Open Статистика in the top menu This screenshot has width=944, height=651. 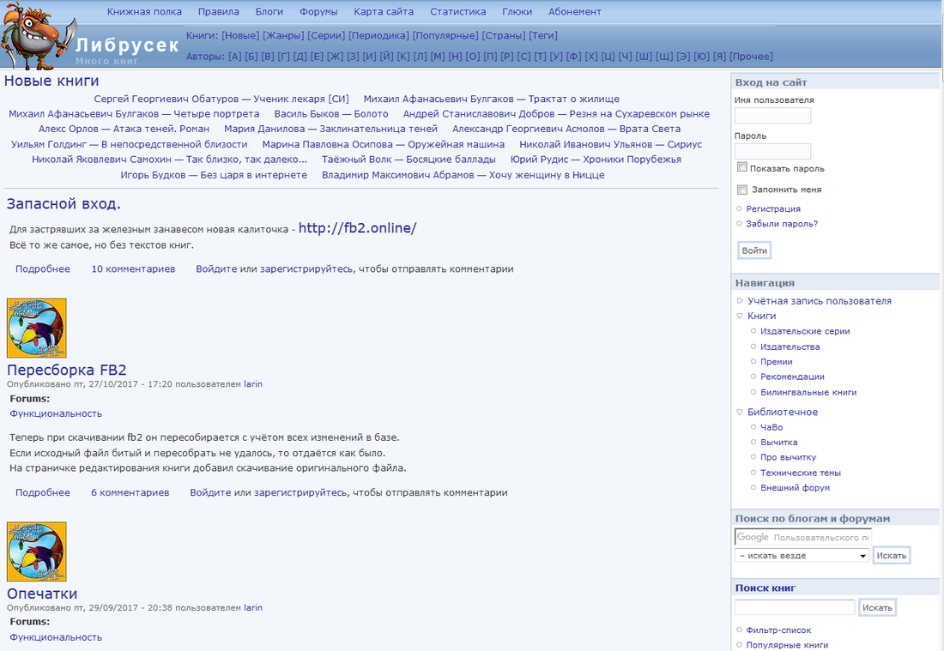457,12
